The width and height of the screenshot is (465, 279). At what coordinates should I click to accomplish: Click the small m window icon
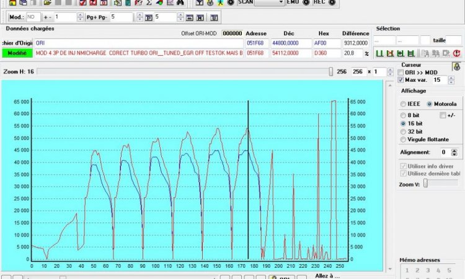(190, 18)
